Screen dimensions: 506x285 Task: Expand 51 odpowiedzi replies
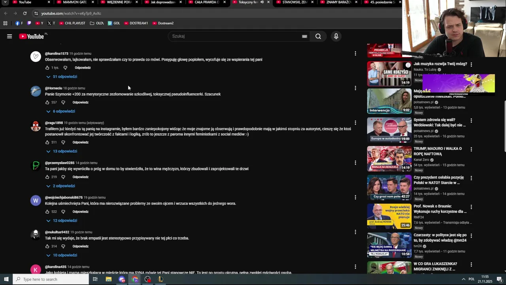tap(61, 77)
